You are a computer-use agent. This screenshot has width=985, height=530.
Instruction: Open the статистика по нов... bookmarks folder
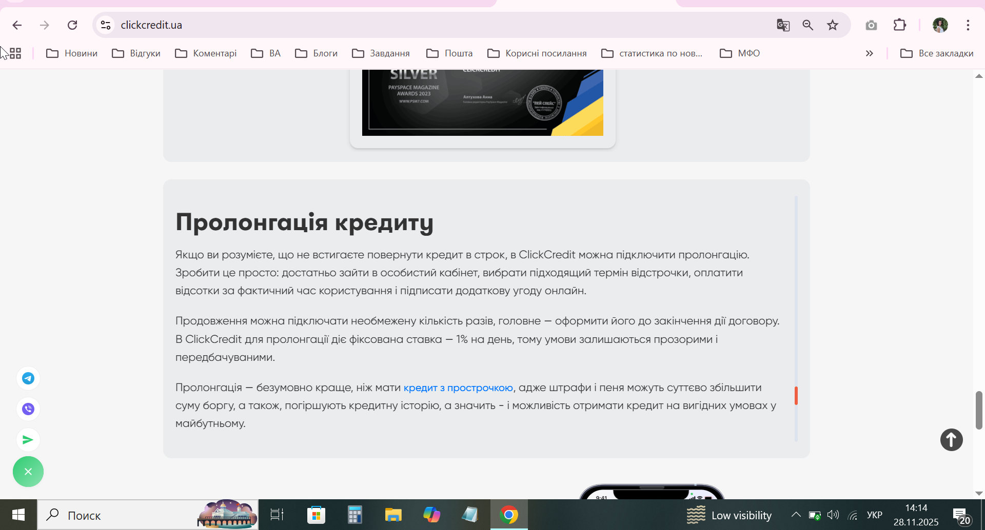652,53
